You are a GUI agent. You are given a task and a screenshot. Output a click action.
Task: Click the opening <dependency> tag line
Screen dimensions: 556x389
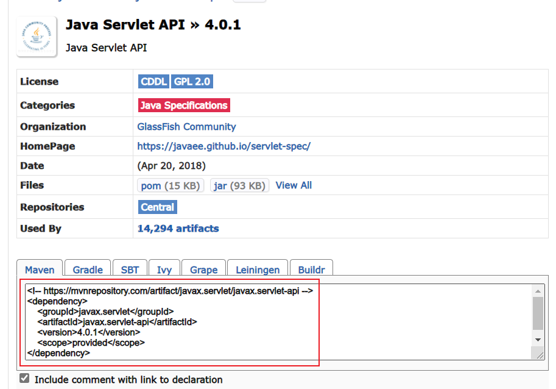[57, 301]
